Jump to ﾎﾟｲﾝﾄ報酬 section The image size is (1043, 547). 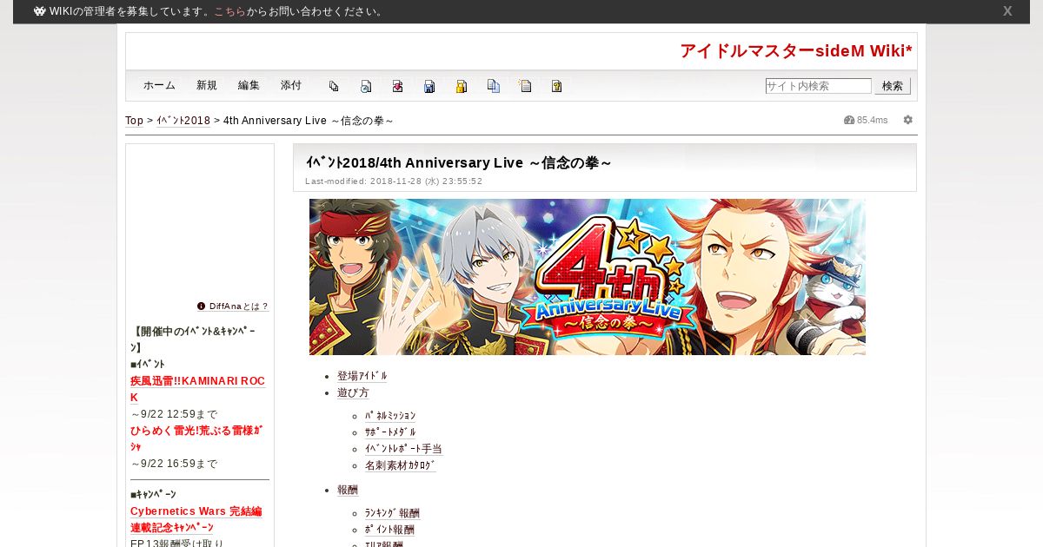click(x=389, y=530)
